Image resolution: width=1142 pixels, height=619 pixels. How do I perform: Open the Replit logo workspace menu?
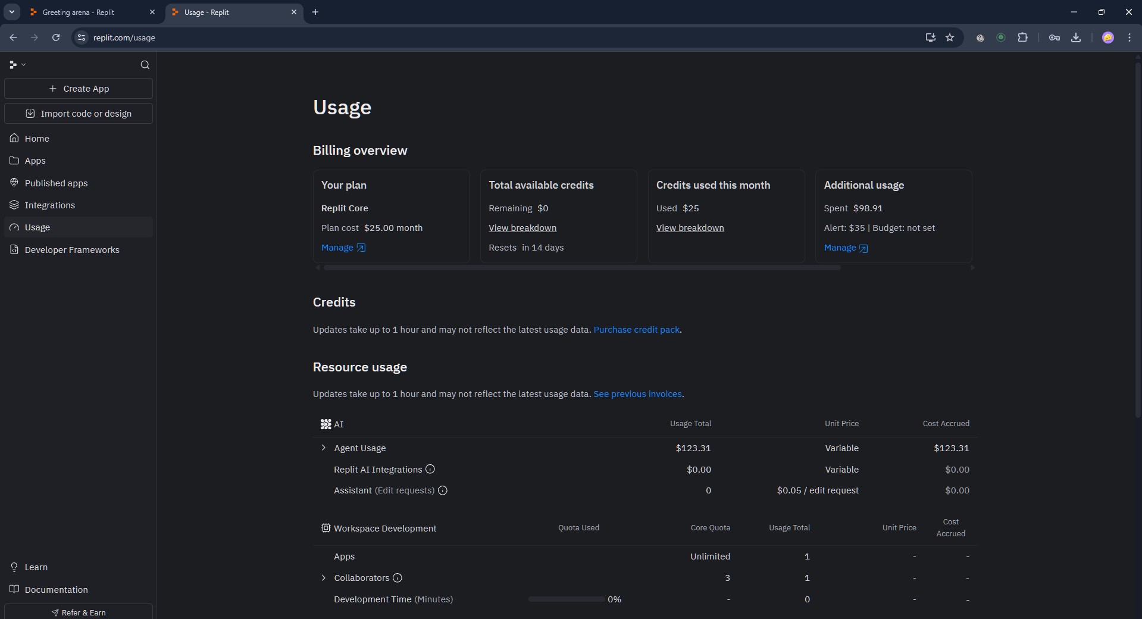pos(17,65)
